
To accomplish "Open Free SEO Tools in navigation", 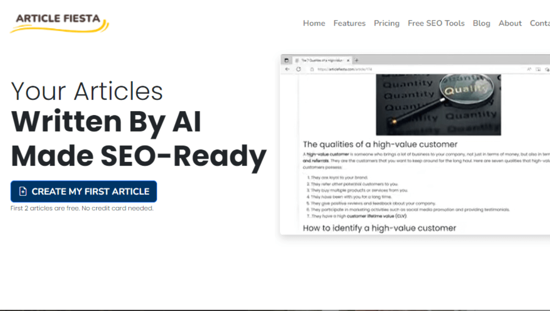I will point(436,23).
